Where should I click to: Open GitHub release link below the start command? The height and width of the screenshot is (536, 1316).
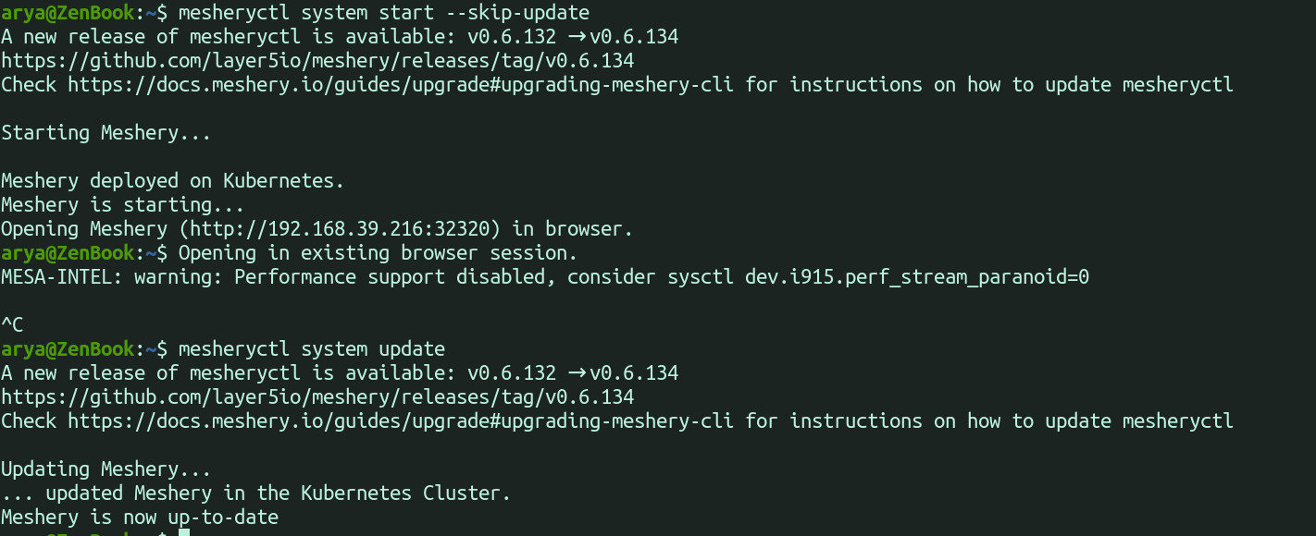click(x=317, y=61)
